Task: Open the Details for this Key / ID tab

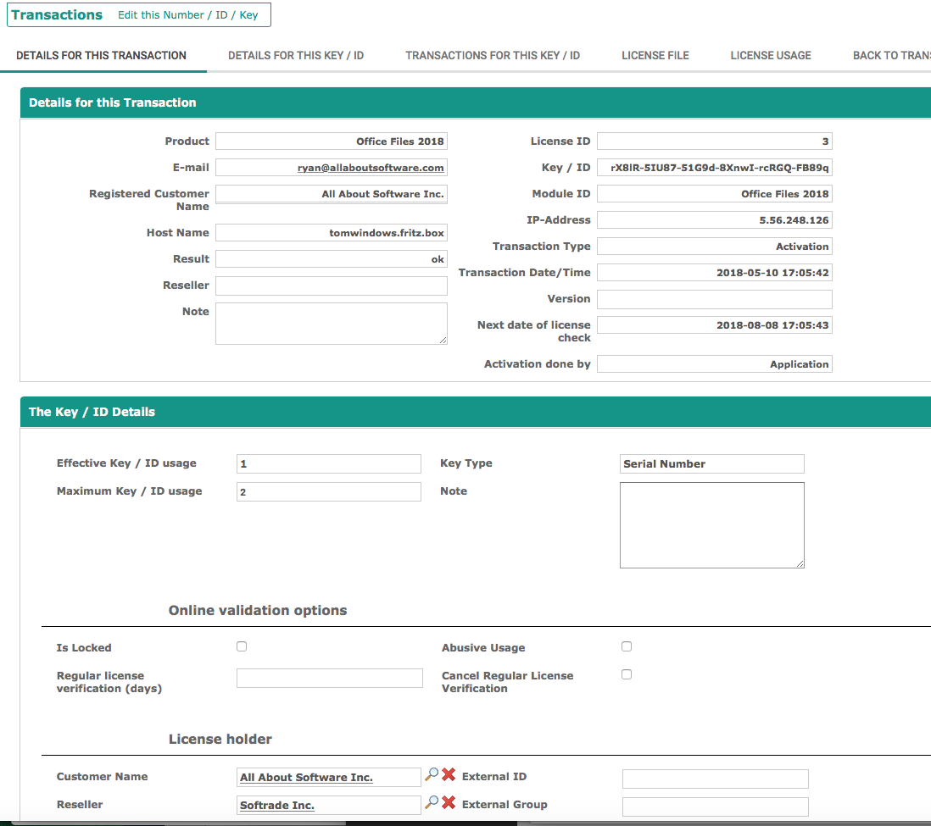Action: pos(296,55)
